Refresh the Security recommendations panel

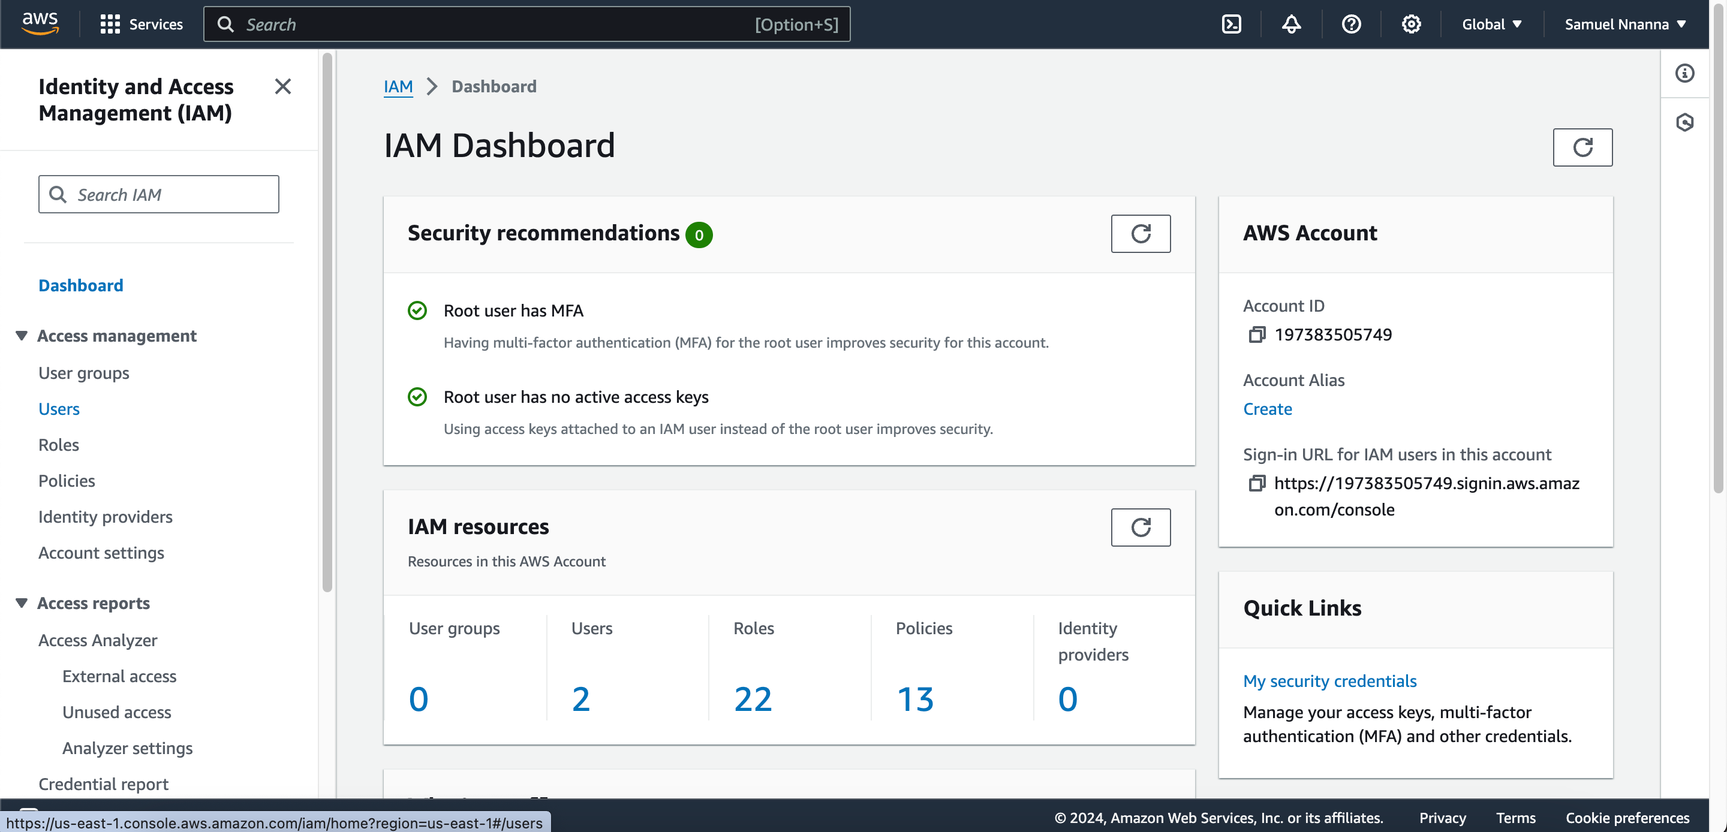pyautogui.click(x=1141, y=234)
